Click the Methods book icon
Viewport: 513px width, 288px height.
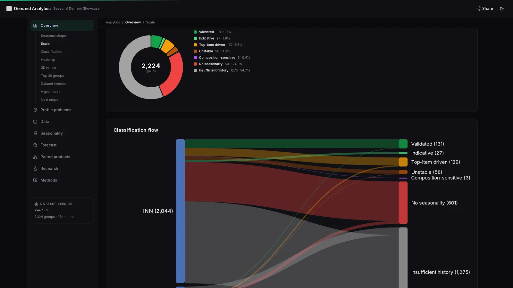click(x=35, y=180)
